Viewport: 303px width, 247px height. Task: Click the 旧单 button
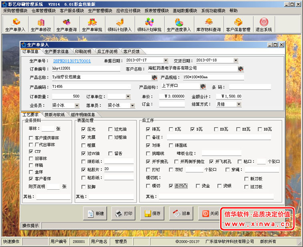pos(181,213)
